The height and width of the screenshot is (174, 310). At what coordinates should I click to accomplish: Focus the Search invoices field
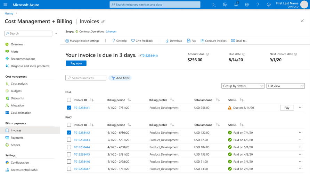[x=85, y=78]
